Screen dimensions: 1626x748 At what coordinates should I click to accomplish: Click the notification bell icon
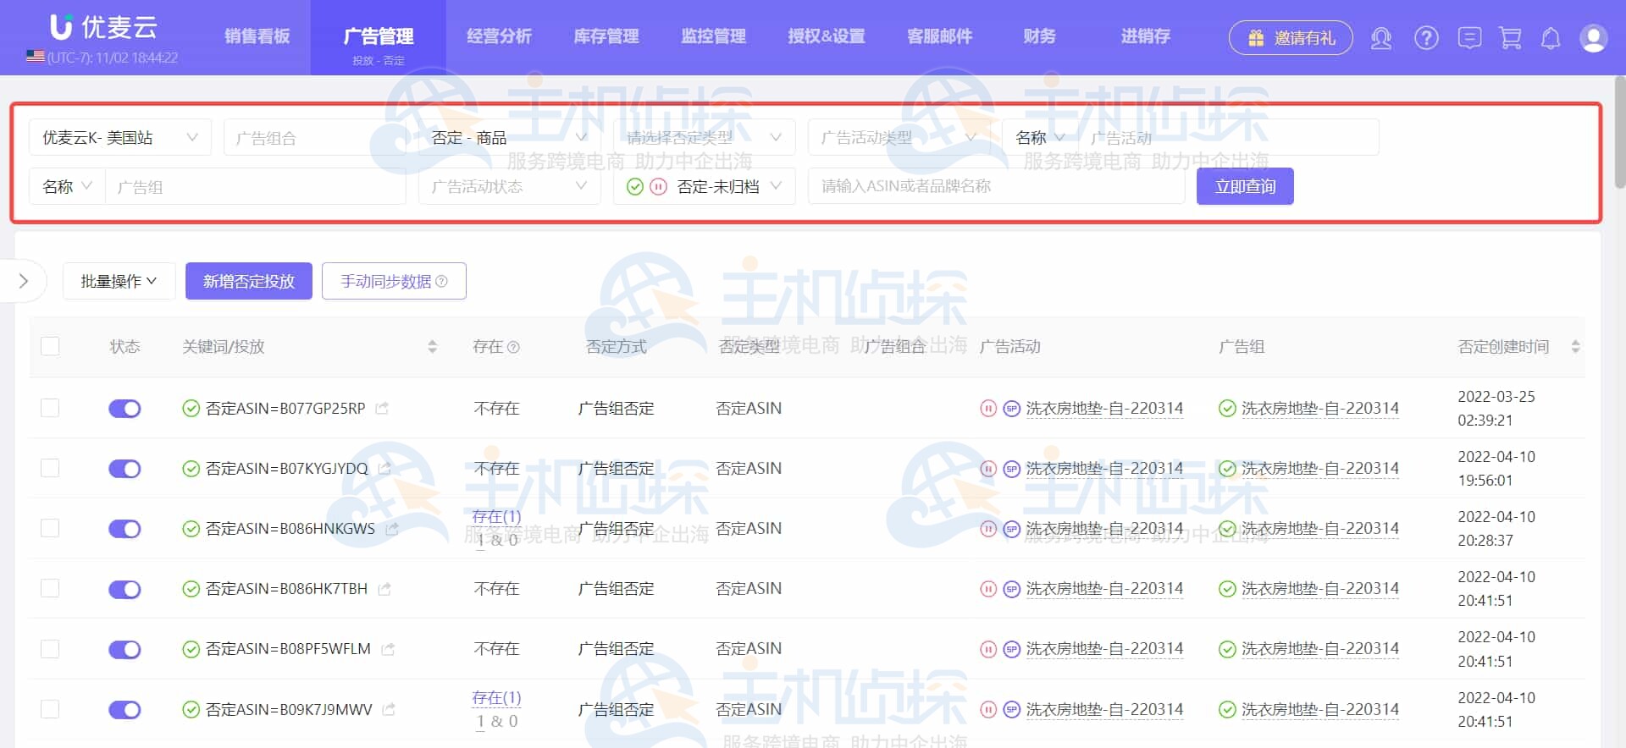[1551, 38]
